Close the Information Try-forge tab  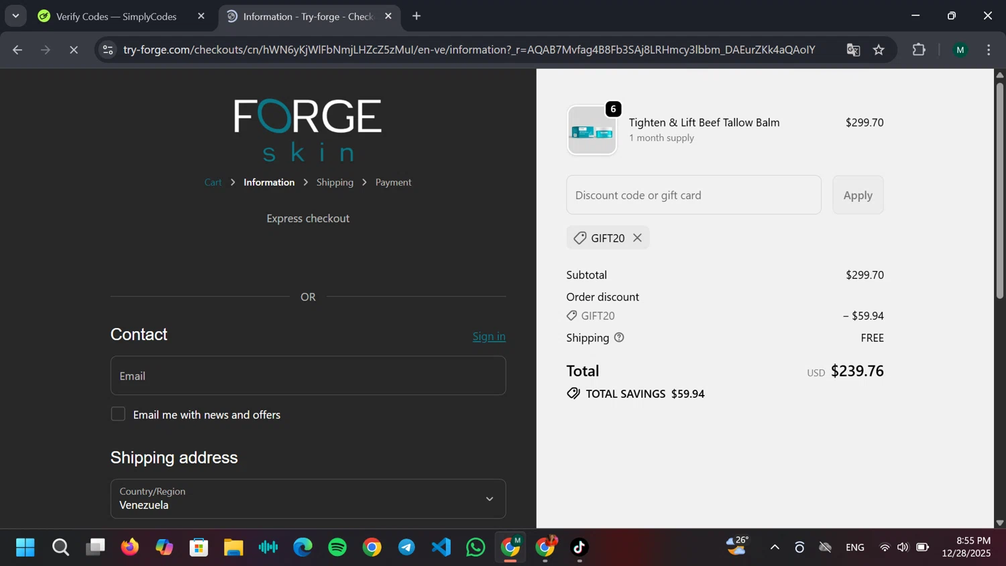click(x=388, y=16)
